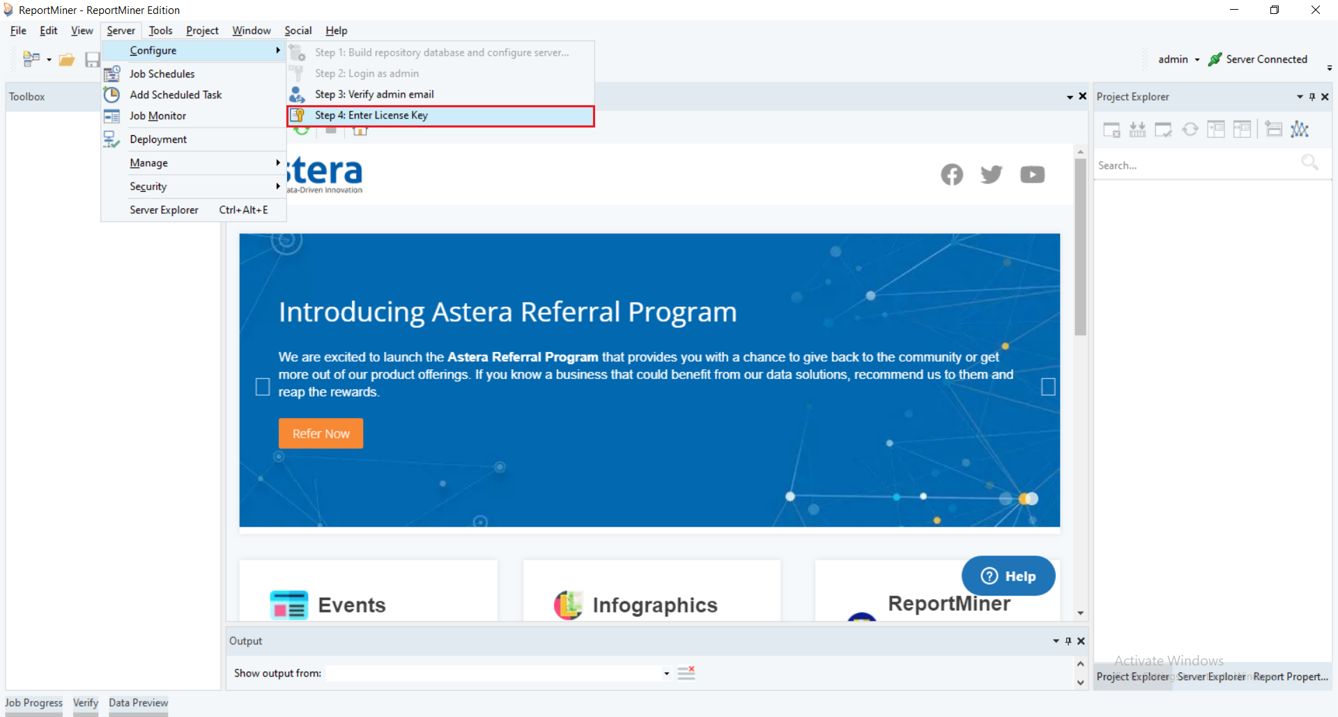
Task: Select Add Scheduled Task menu item
Action: point(194,95)
